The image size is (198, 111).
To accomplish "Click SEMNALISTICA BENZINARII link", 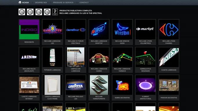I will click(x=146, y=70).
